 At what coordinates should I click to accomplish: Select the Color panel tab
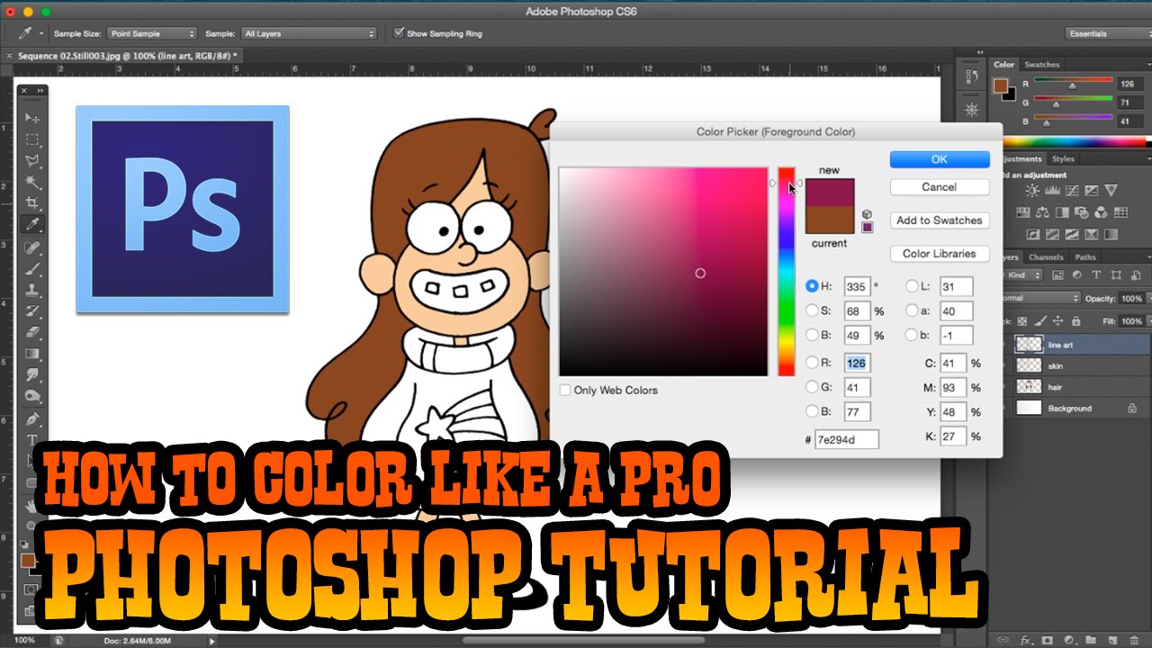pyautogui.click(x=1004, y=65)
